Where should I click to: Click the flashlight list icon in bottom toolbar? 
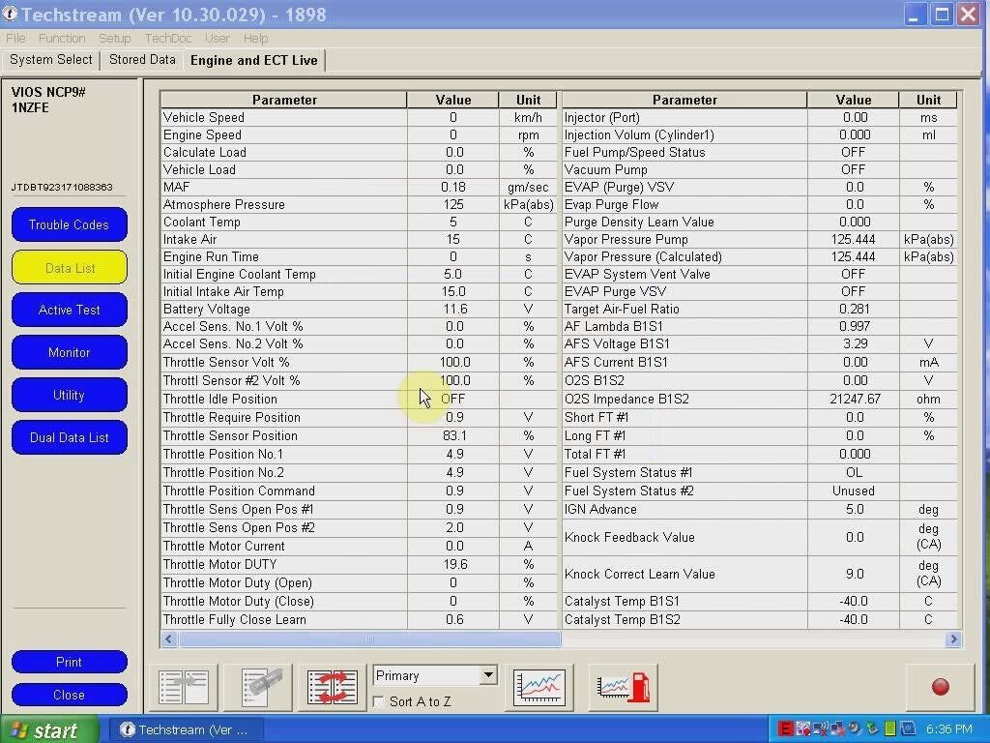258,687
